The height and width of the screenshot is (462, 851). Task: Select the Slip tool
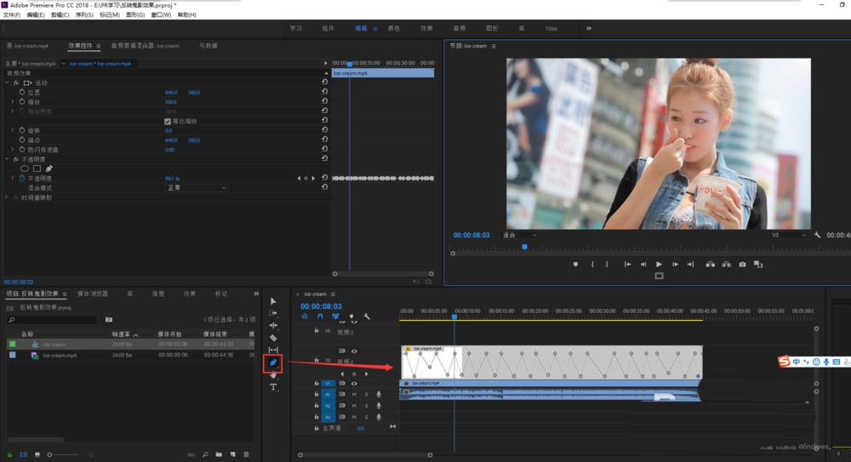pos(273,350)
